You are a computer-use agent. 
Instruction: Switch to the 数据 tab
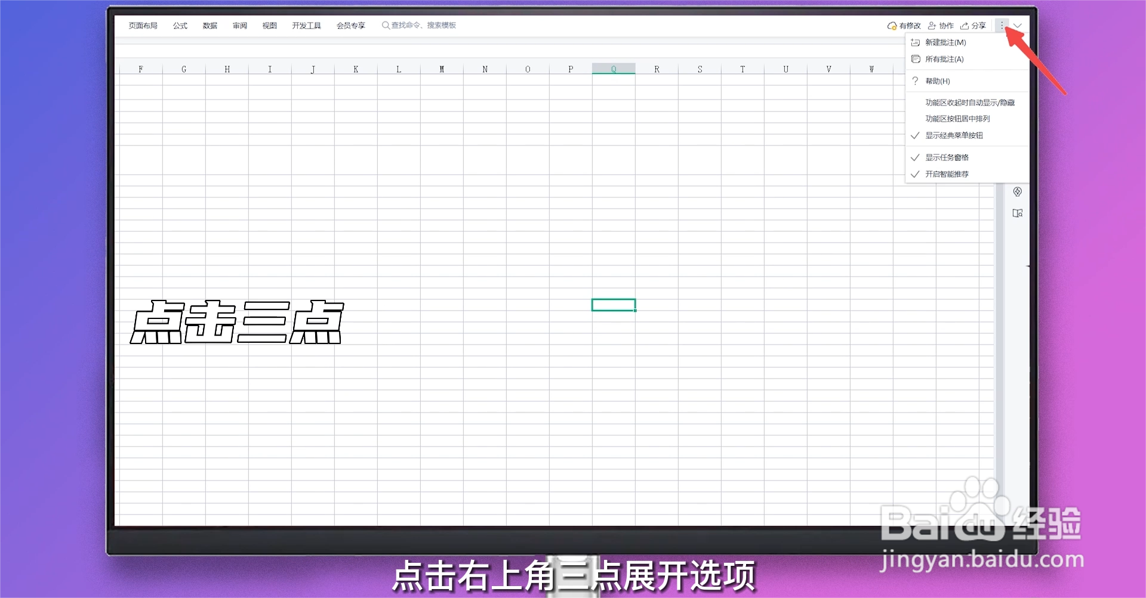click(210, 26)
